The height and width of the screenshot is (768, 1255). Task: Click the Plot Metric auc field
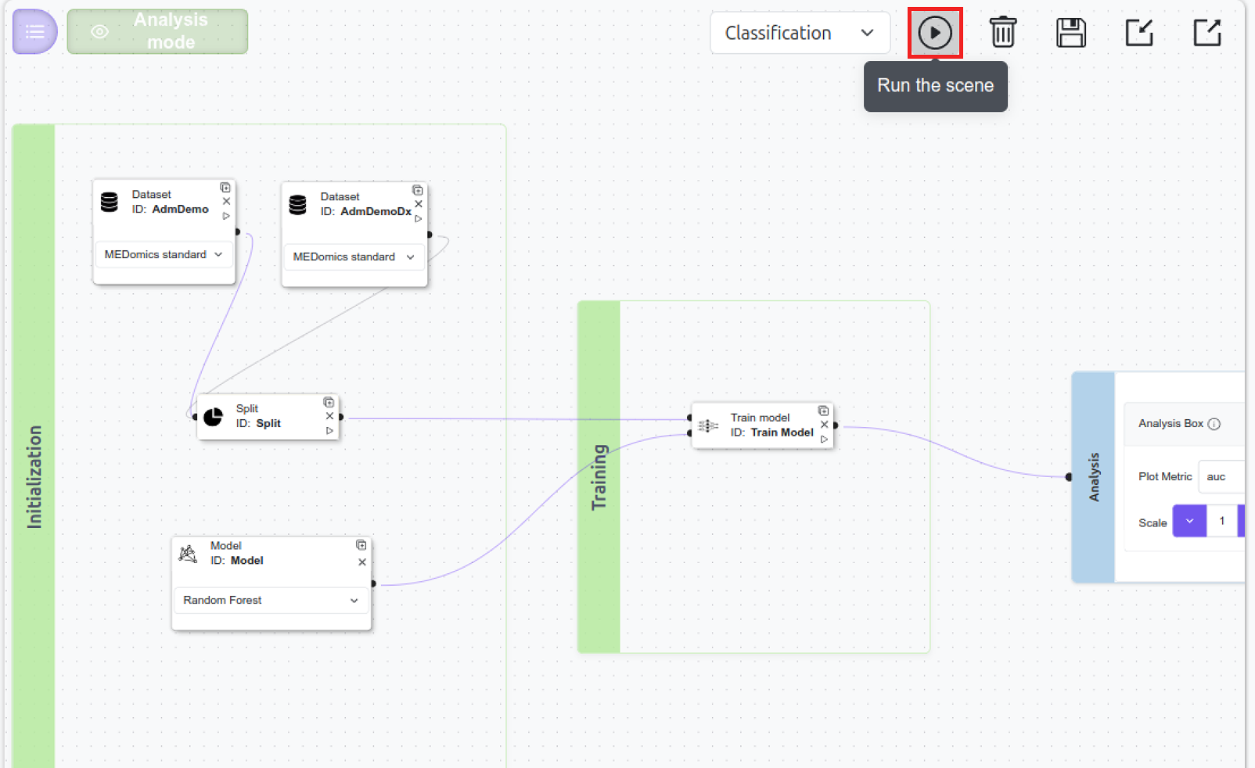click(1221, 477)
